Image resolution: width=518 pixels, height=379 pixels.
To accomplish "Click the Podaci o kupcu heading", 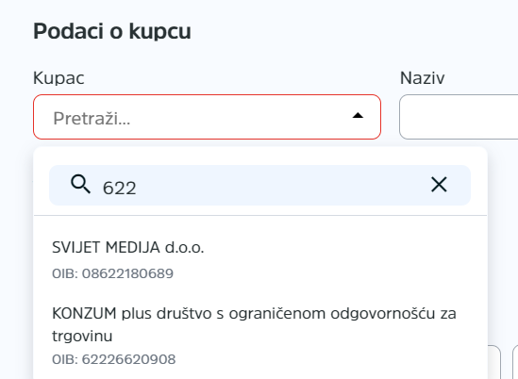I will point(112,31).
